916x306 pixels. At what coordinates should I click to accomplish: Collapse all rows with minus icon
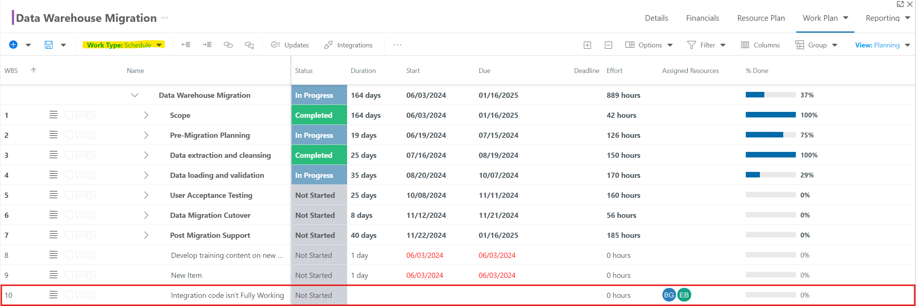point(609,45)
